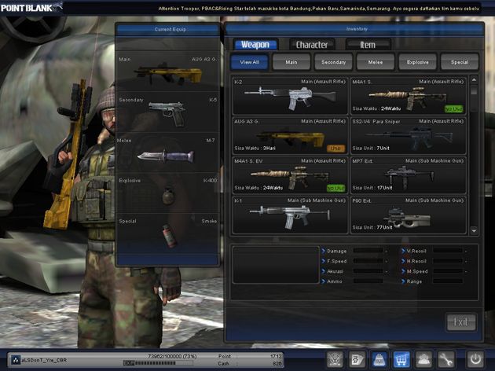Select the P90 Ext. submachine gun card
Image resolution: width=495 pixels, height=371 pixels.
(x=409, y=215)
